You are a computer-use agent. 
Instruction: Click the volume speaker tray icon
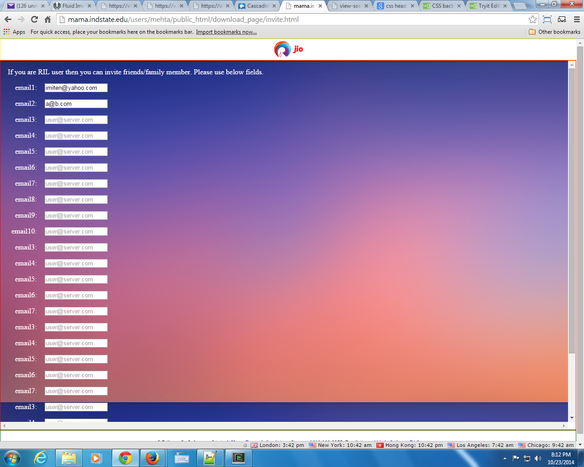click(x=538, y=458)
